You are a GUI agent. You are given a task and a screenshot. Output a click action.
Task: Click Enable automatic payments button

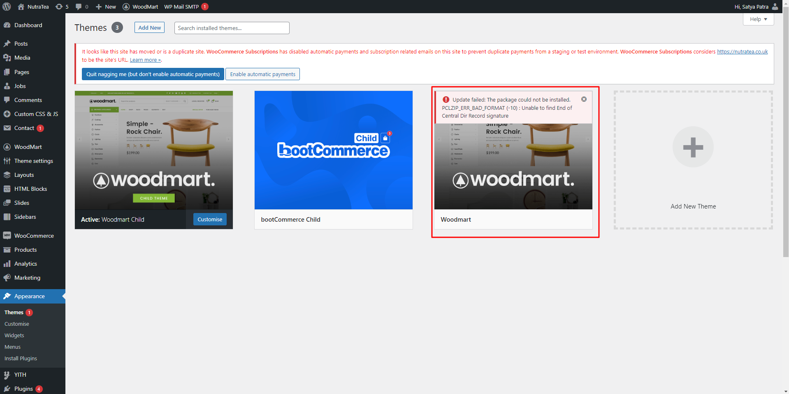click(x=262, y=74)
